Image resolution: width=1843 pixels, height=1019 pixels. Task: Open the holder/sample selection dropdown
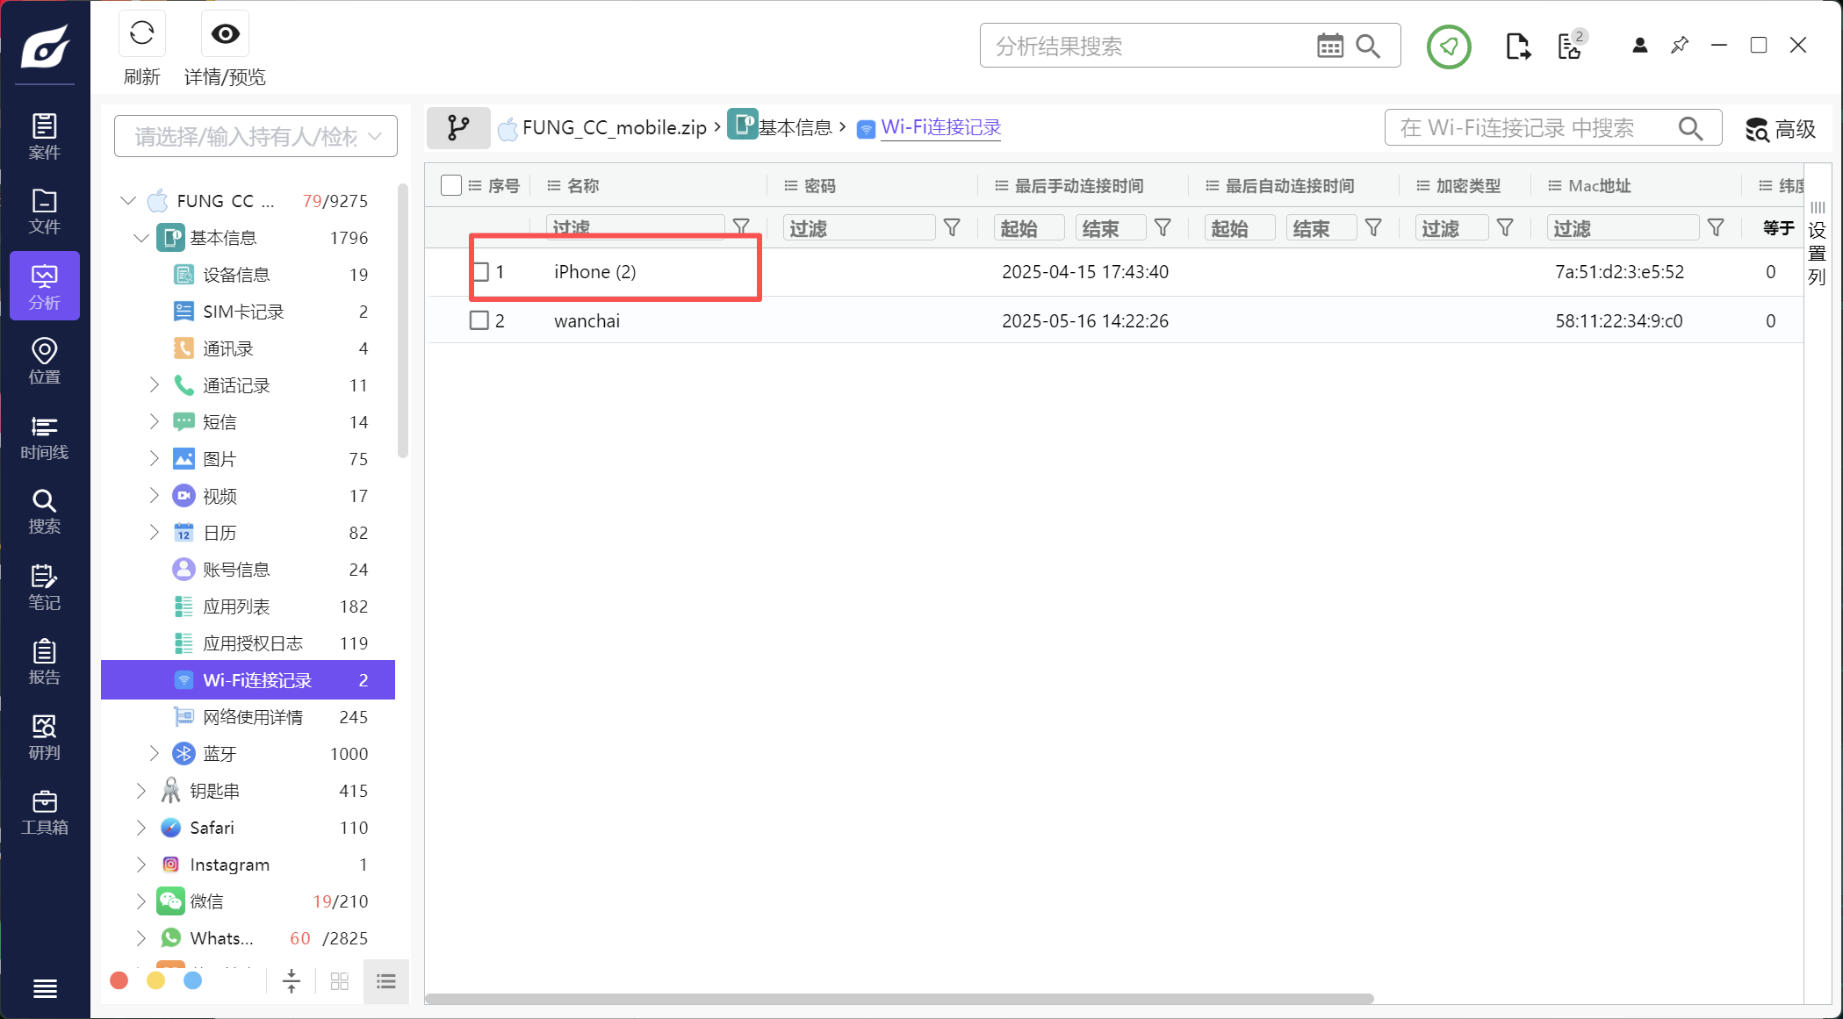[256, 136]
